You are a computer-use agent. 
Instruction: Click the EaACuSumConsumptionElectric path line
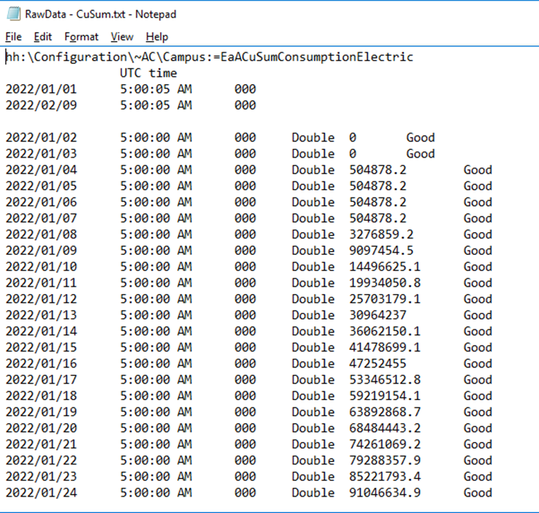(x=210, y=57)
